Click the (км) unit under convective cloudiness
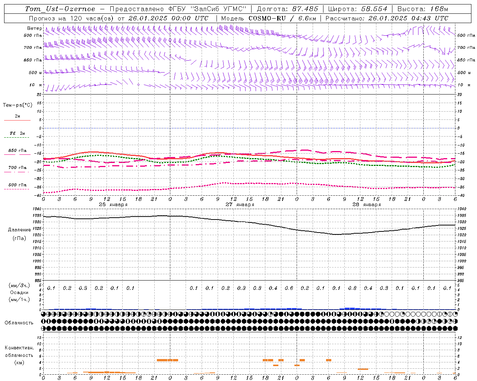 coord(19,362)
